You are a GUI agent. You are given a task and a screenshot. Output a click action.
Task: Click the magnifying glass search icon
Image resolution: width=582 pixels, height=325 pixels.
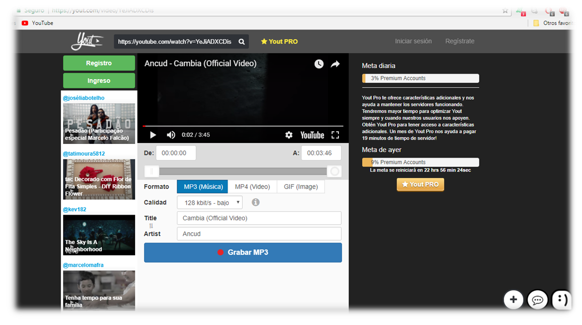click(242, 42)
